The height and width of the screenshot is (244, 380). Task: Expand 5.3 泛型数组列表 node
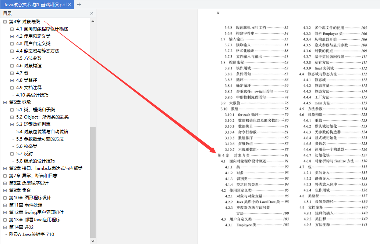12,124
